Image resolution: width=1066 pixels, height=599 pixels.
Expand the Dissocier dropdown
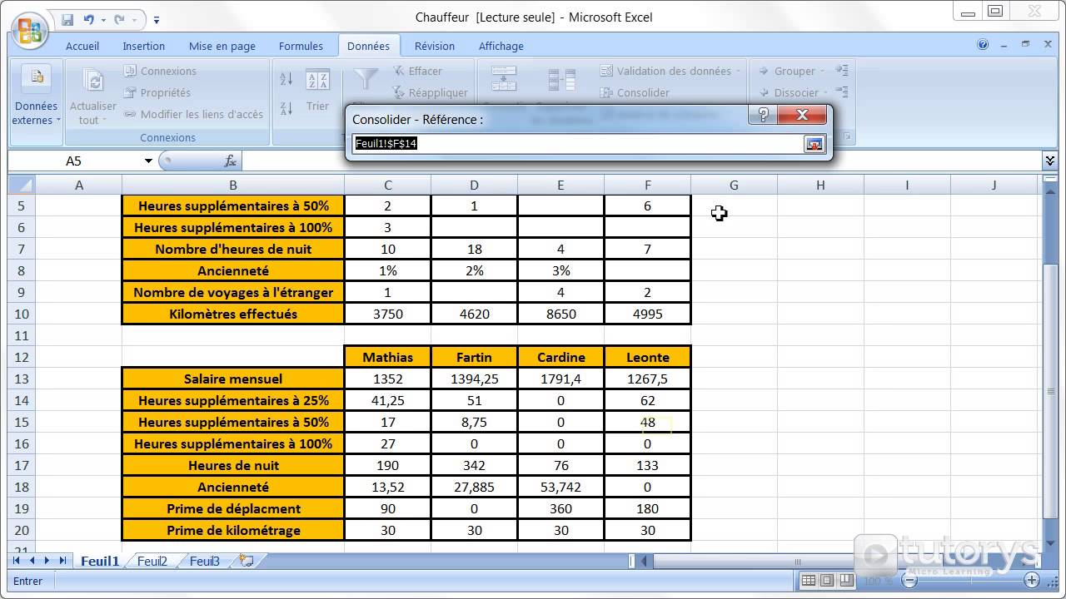tap(825, 93)
